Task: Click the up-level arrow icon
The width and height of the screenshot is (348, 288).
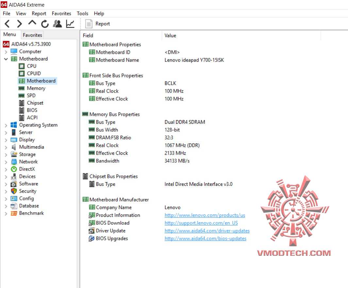Action: pyautogui.click(x=31, y=24)
